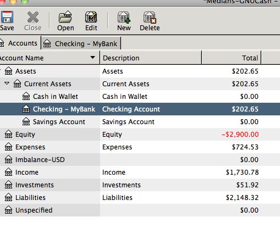Image resolution: width=280 pixels, height=228 pixels.
Task: Click the bank icon beside Expenses
Action: pos(8,147)
